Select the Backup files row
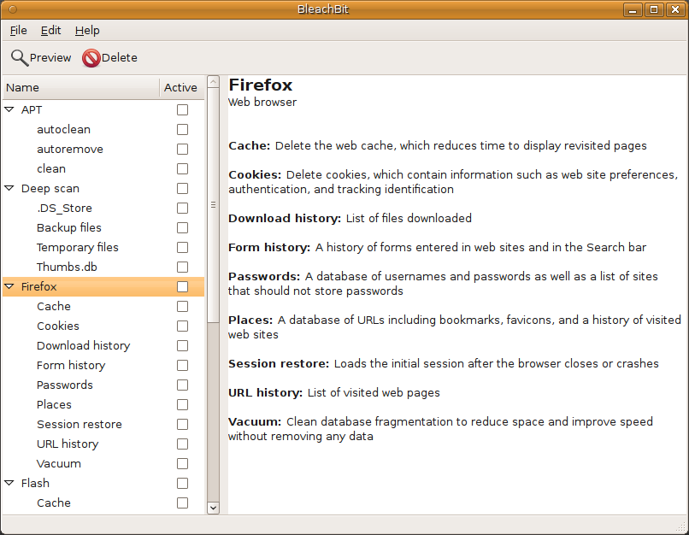689x535 pixels. pyautogui.click(x=103, y=227)
